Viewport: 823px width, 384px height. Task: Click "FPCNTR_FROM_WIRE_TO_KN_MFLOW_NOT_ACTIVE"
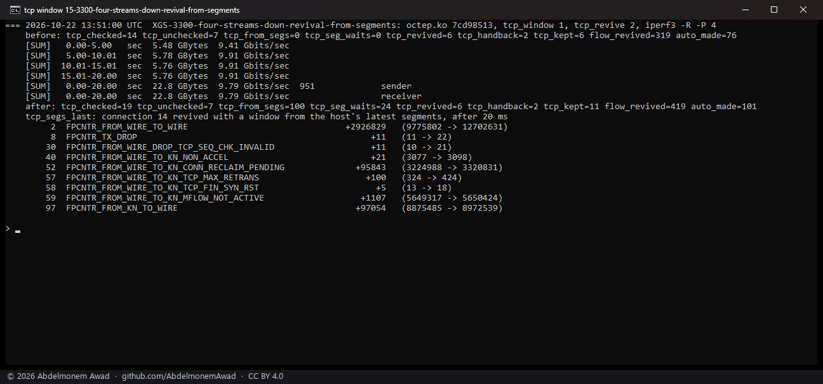point(165,198)
